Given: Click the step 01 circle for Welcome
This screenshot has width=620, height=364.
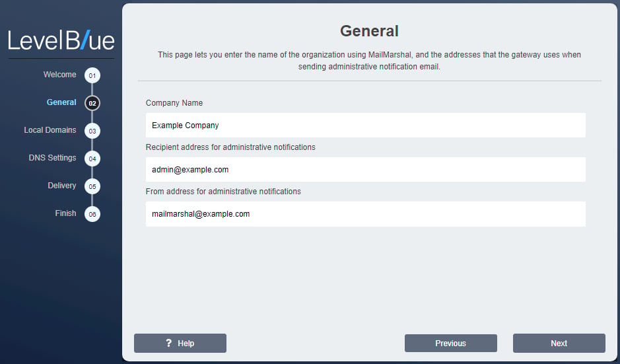Looking at the screenshot, I should [92, 75].
